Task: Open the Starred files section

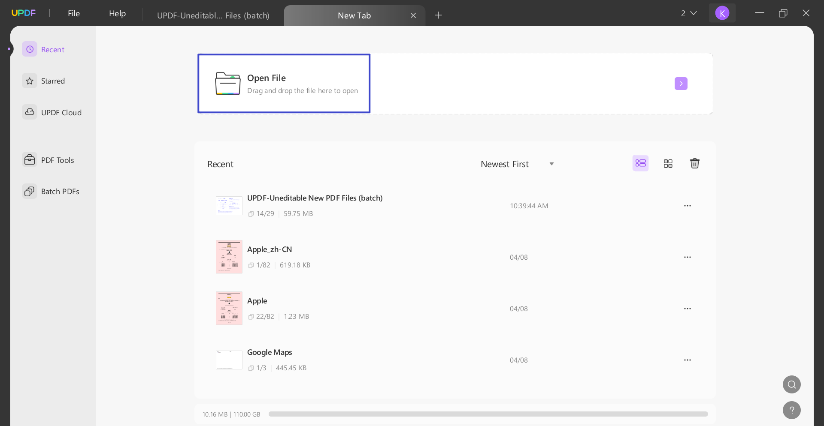Action: [x=53, y=81]
